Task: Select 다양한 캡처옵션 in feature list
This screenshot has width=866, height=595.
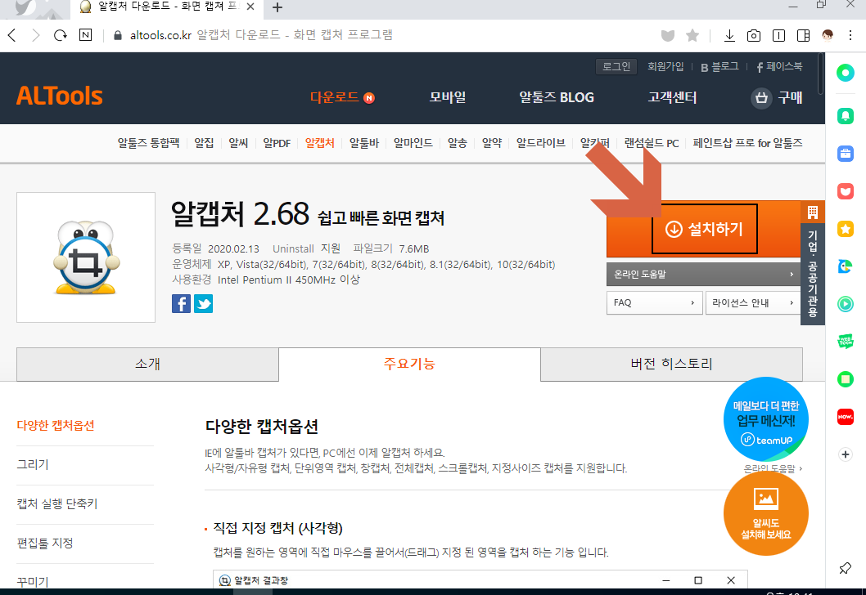Action: 55,426
